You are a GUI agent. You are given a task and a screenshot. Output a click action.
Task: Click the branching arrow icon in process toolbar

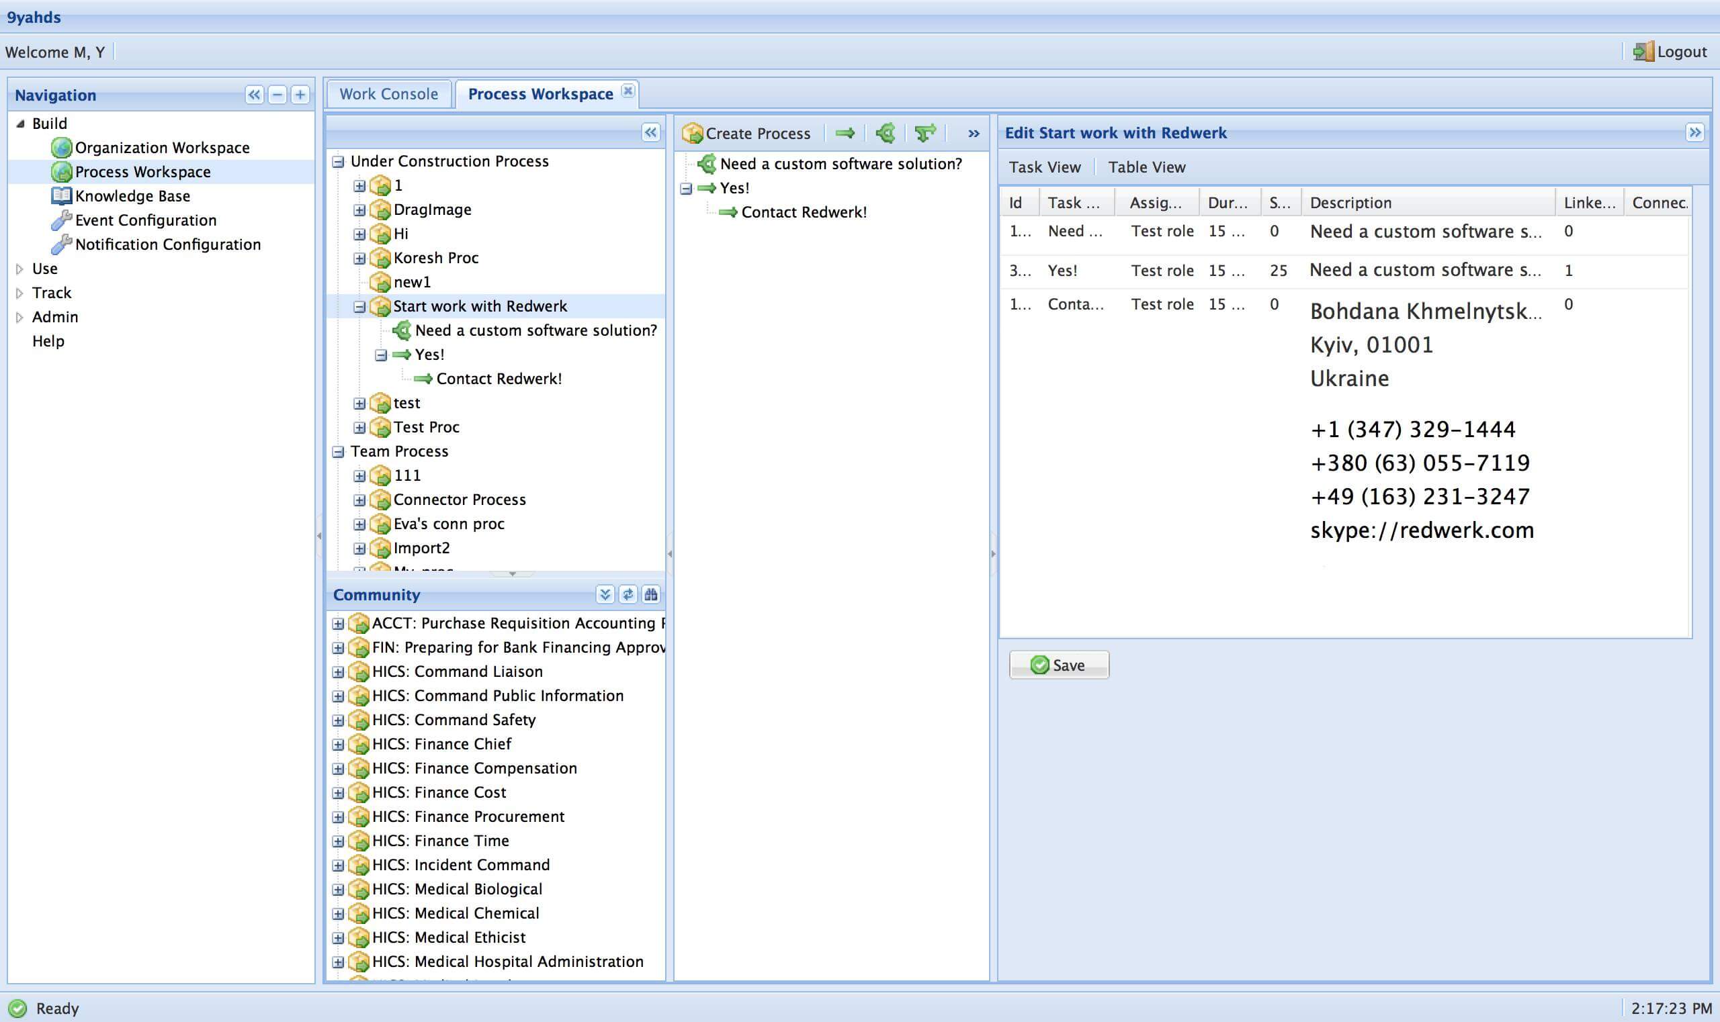coord(925,133)
